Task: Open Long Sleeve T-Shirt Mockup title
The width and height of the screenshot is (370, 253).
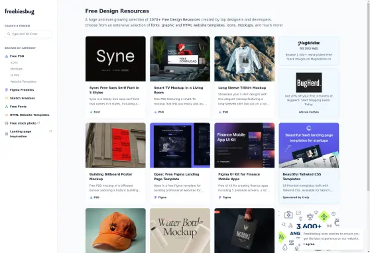Action: pyautogui.click(x=242, y=87)
